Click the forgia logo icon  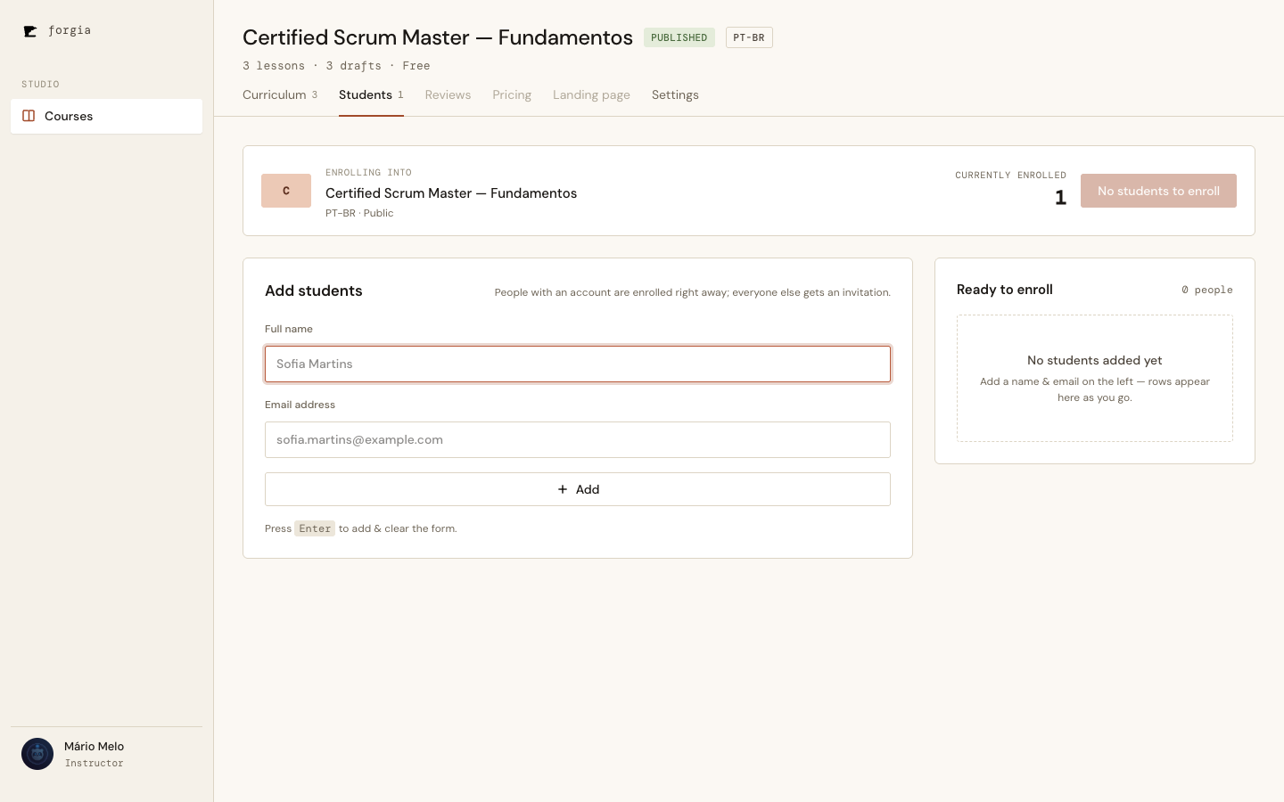(x=30, y=31)
